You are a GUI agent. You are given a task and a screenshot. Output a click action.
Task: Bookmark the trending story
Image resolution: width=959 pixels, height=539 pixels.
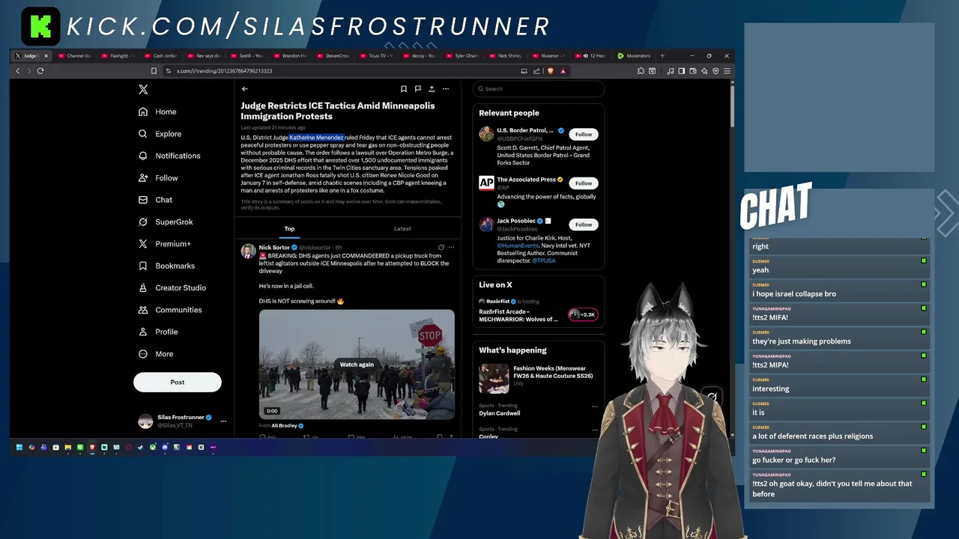tap(403, 89)
